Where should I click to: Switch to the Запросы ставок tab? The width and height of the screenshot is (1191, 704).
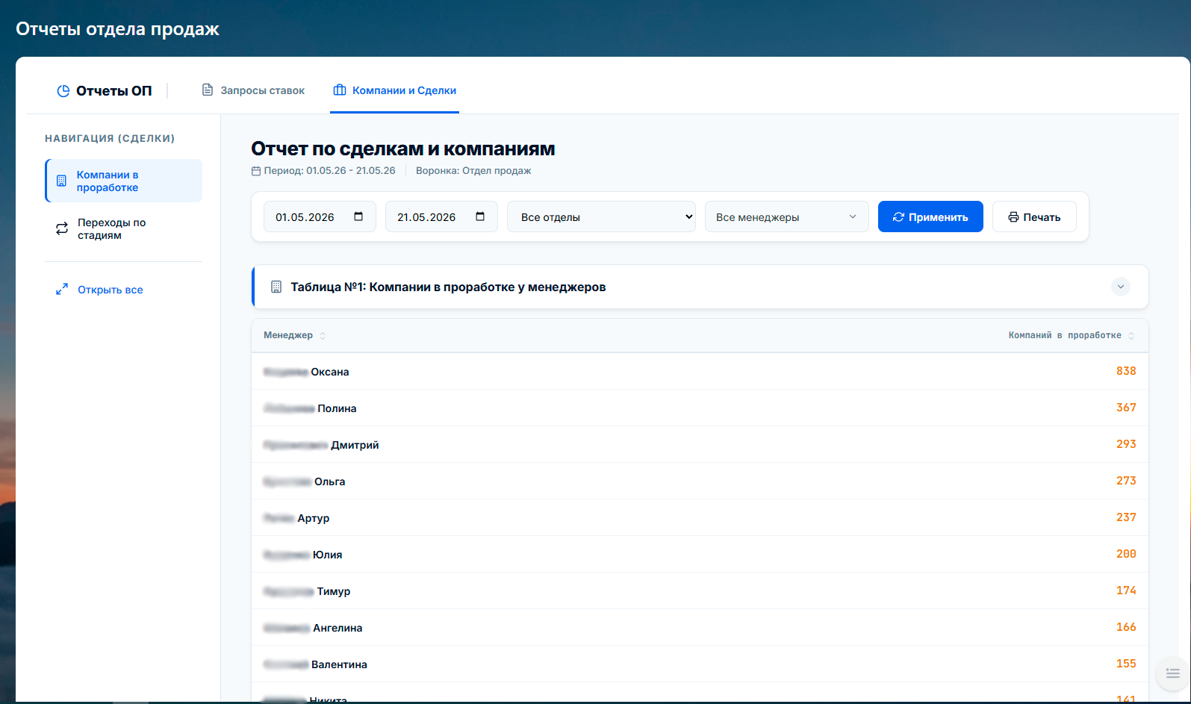pyautogui.click(x=253, y=90)
